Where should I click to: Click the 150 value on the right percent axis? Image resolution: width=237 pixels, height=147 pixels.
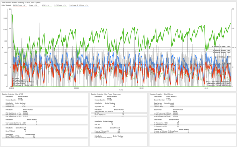point(233,29)
